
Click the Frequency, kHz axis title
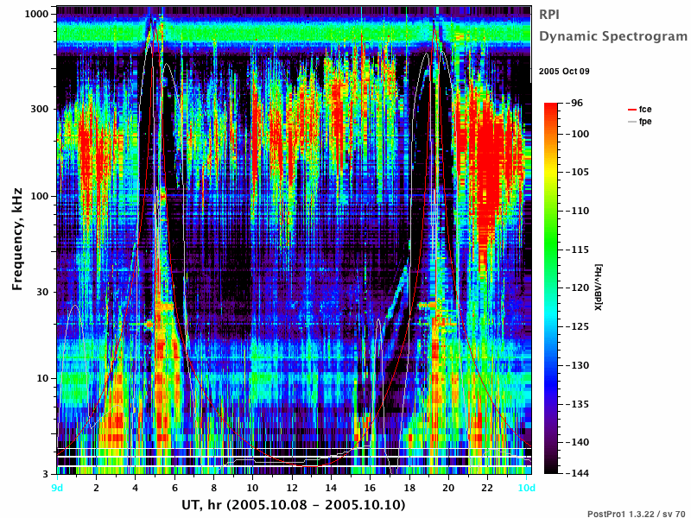tap(17, 239)
